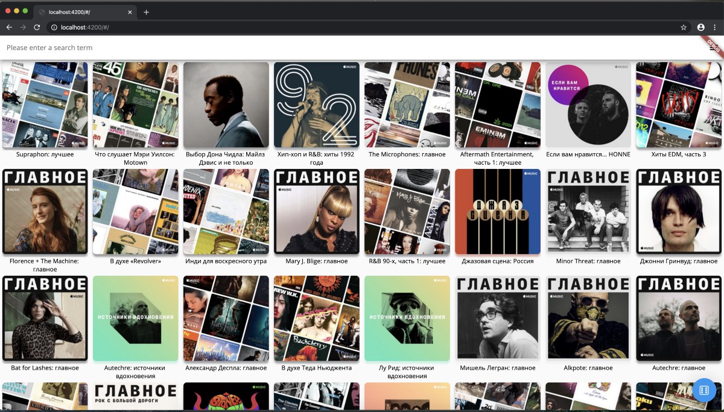Open the Джонни Гринвуд: главное cover
Image resolution: width=724 pixels, height=412 pixels.
[679, 212]
